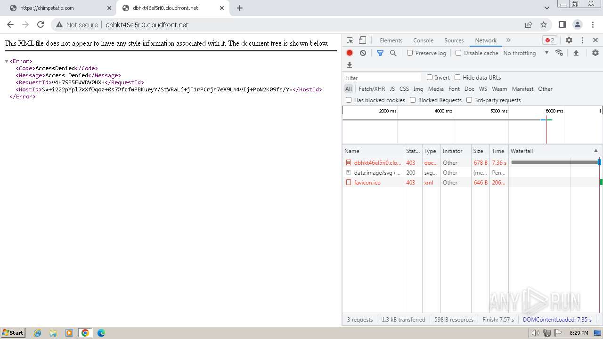Import a HAR file with the upload arrow

coord(576,53)
